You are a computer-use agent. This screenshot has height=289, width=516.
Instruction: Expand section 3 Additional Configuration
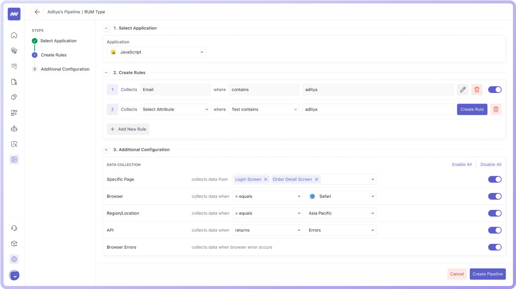click(x=106, y=150)
